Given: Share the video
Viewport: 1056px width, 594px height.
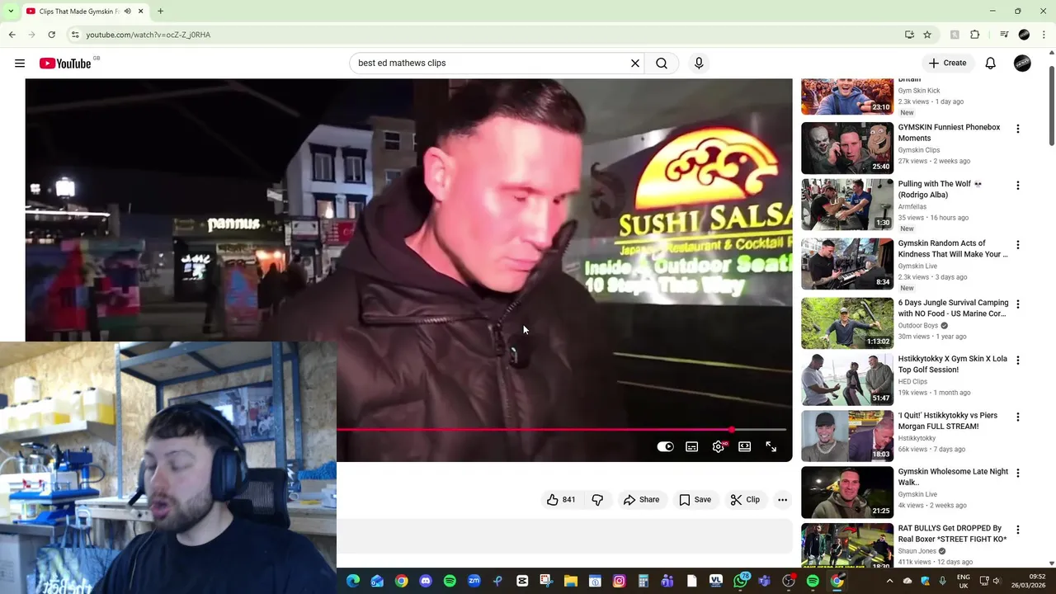Looking at the screenshot, I should click(x=641, y=499).
